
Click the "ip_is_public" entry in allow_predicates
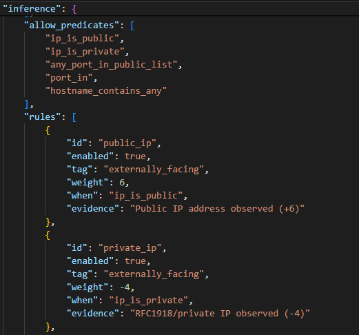coord(82,39)
